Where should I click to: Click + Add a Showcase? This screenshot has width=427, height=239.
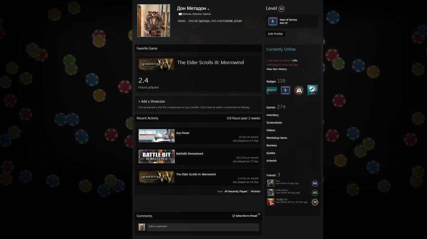click(152, 101)
